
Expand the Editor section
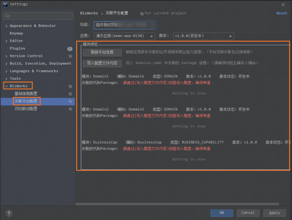[x=6, y=41]
